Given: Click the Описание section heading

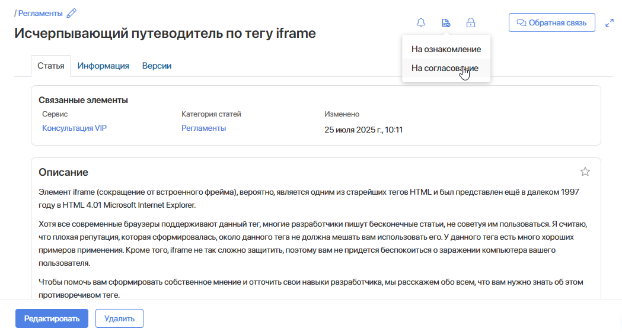Looking at the screenshot, I should pyautogui.click(x=63, y=172).
